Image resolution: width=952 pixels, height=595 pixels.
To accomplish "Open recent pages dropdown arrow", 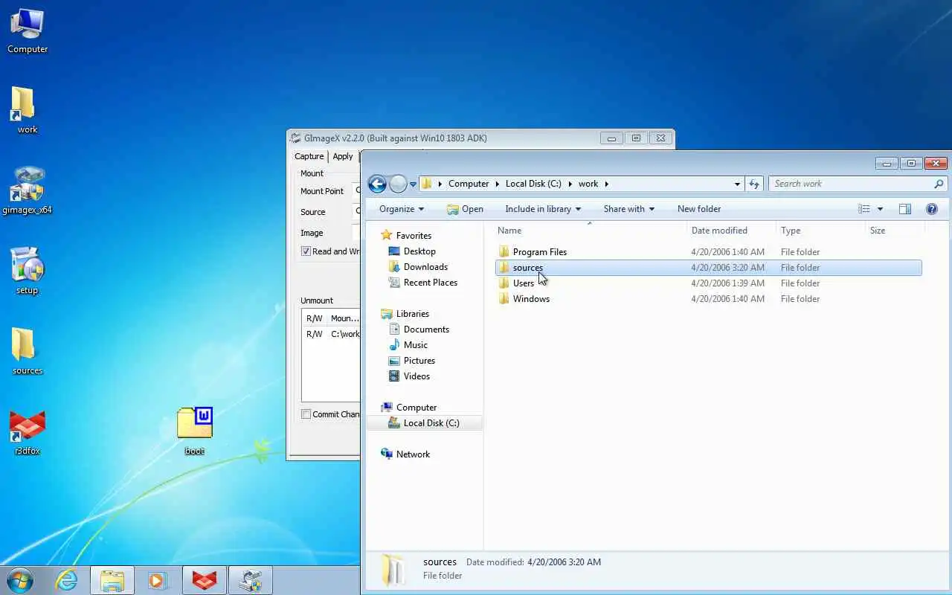I will [414, 184].
